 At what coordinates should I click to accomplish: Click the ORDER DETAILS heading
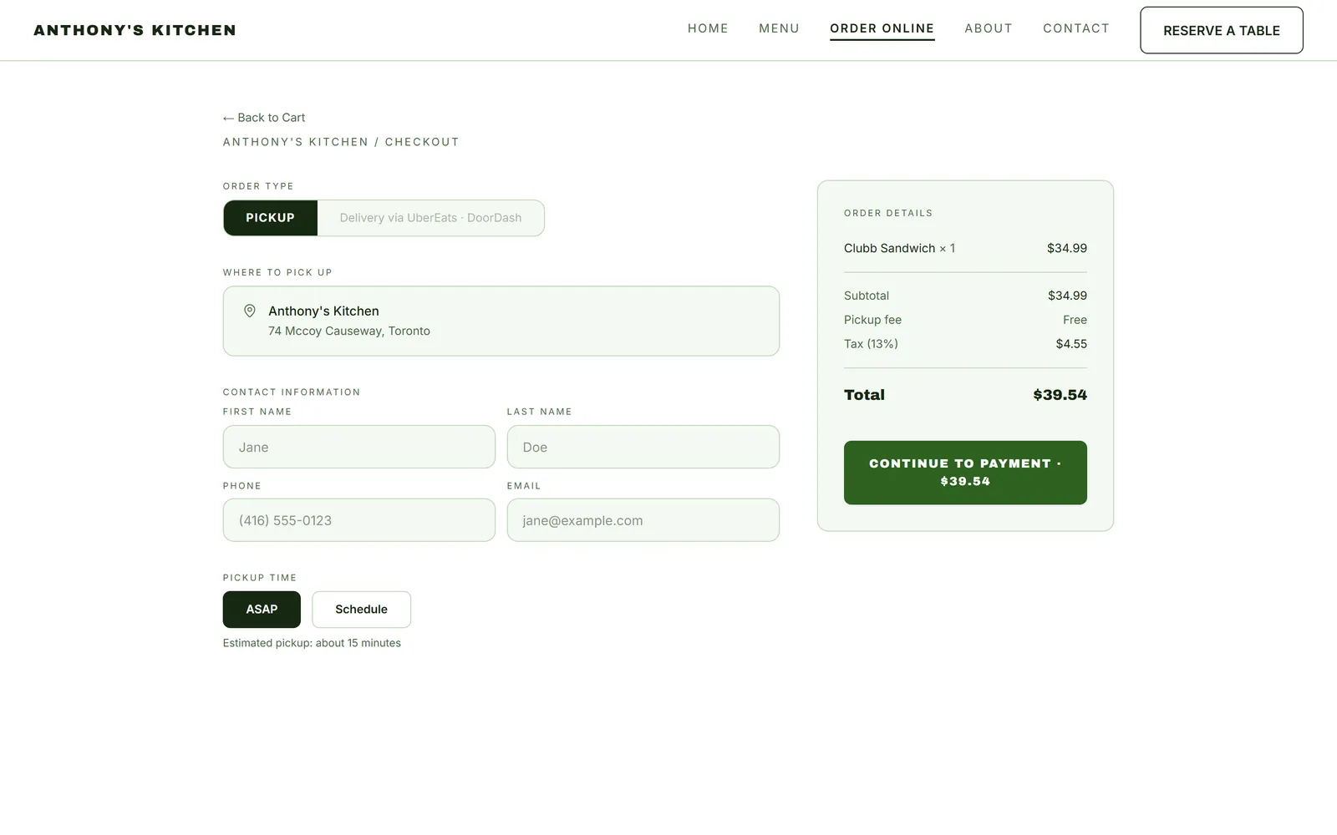click(888, 213)
